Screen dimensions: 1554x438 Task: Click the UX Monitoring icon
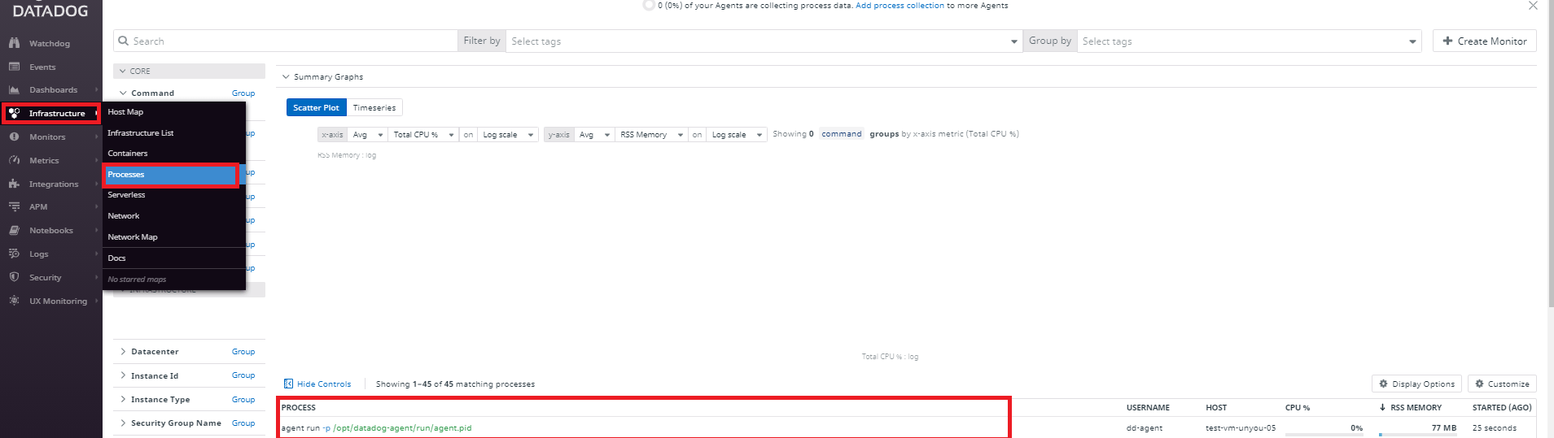tap(14, 301)
